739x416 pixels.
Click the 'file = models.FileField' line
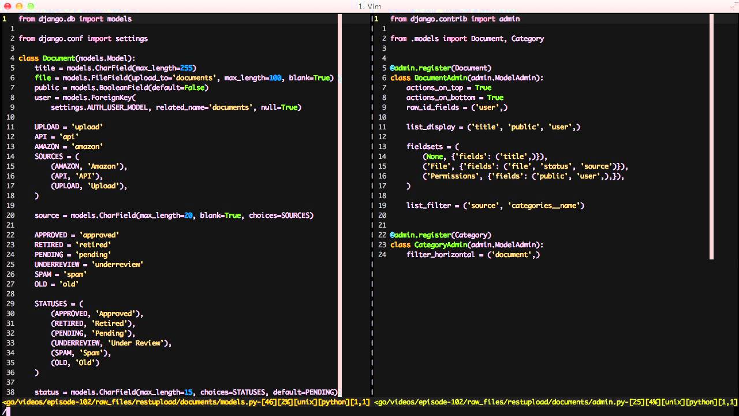tap(184, 78)
